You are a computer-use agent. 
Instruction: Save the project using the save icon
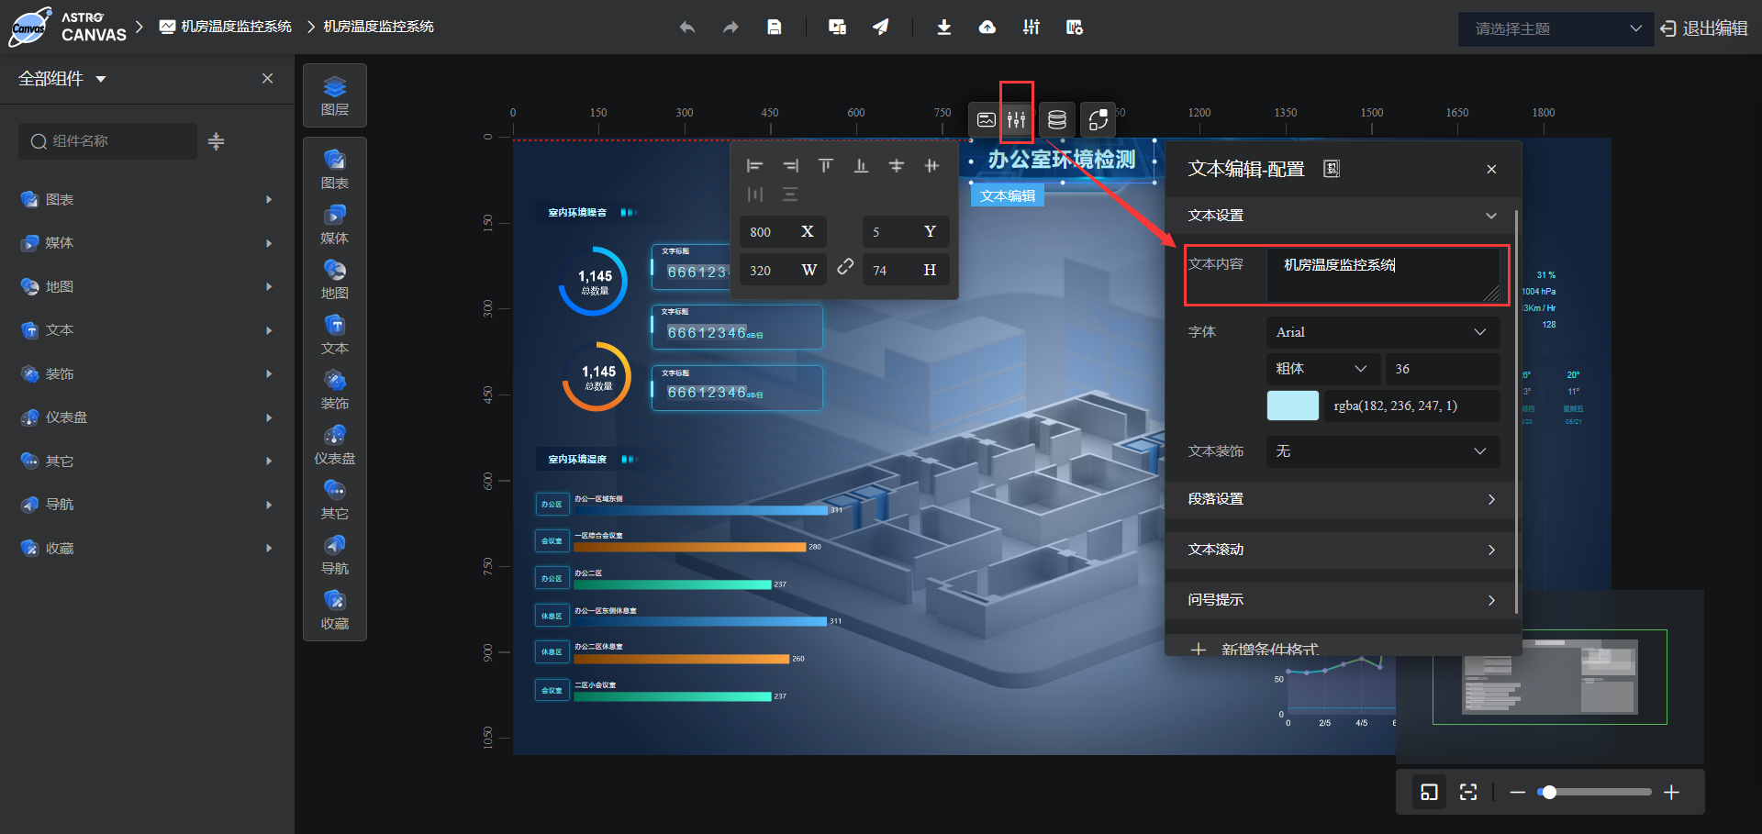point(774,27)
